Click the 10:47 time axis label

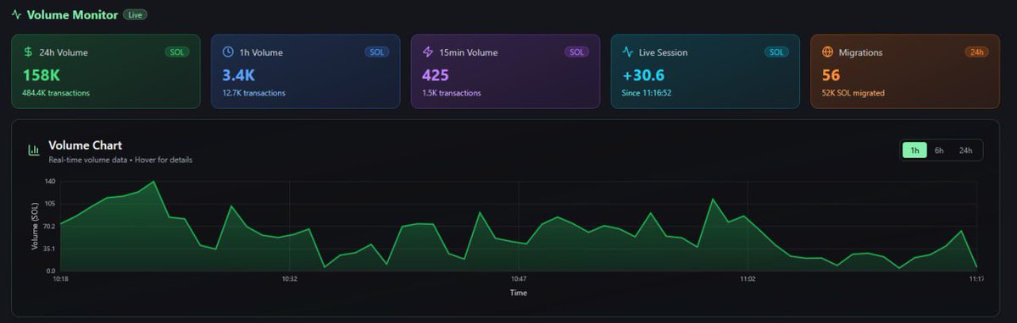pyautogui.click(x=519, y=279)
